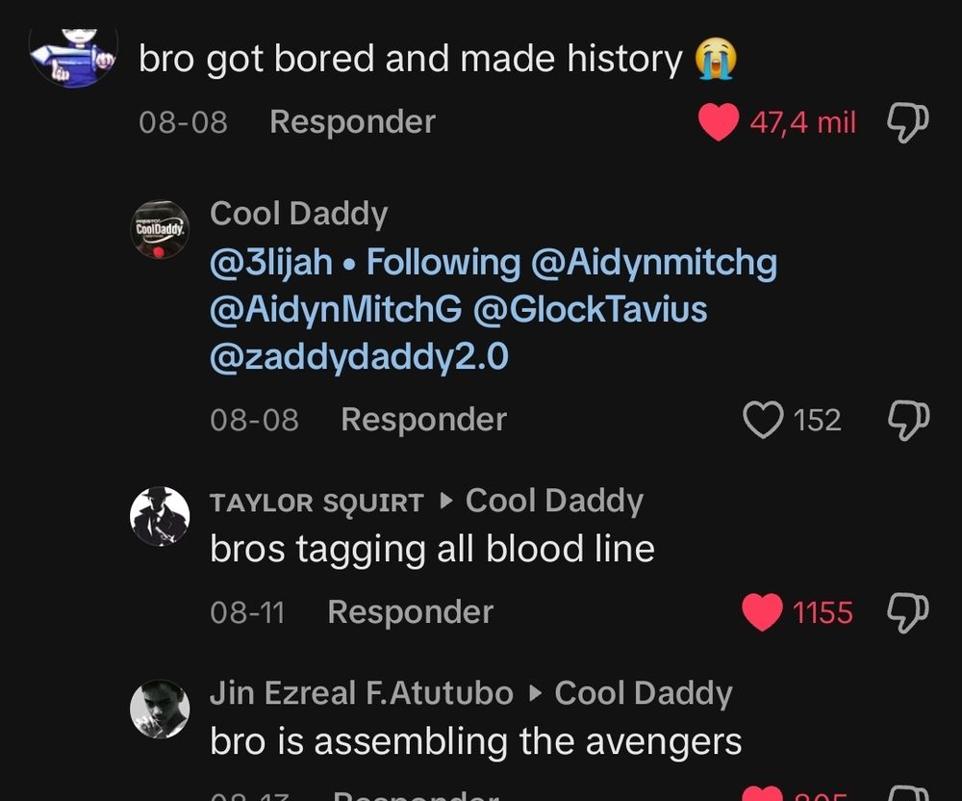Dislike the 'assembling the avengers' reply
Viewport: 962px width, 801px height.
(x=906, y=792)
